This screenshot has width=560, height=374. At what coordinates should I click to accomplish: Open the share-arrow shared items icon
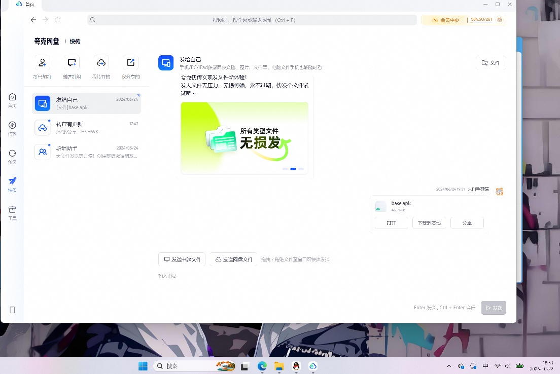[x=131, y=63]
